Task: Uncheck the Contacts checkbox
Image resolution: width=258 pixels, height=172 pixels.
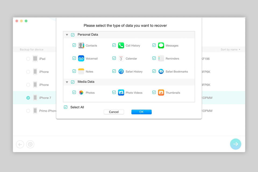Action: (74, 45)
